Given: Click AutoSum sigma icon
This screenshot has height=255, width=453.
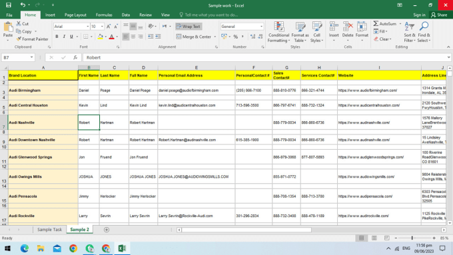Looking at the screenshot, I should click(376, 24).
